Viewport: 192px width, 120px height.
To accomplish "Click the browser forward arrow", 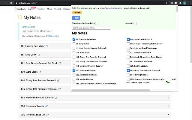I will pos(7,3).
